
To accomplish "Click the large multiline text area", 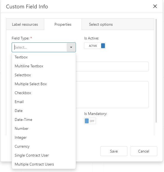I will point(112,95).
